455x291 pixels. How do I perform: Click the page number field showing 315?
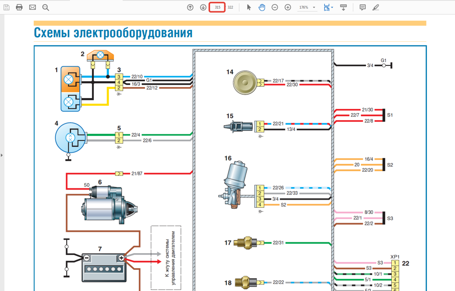point(217,7)
